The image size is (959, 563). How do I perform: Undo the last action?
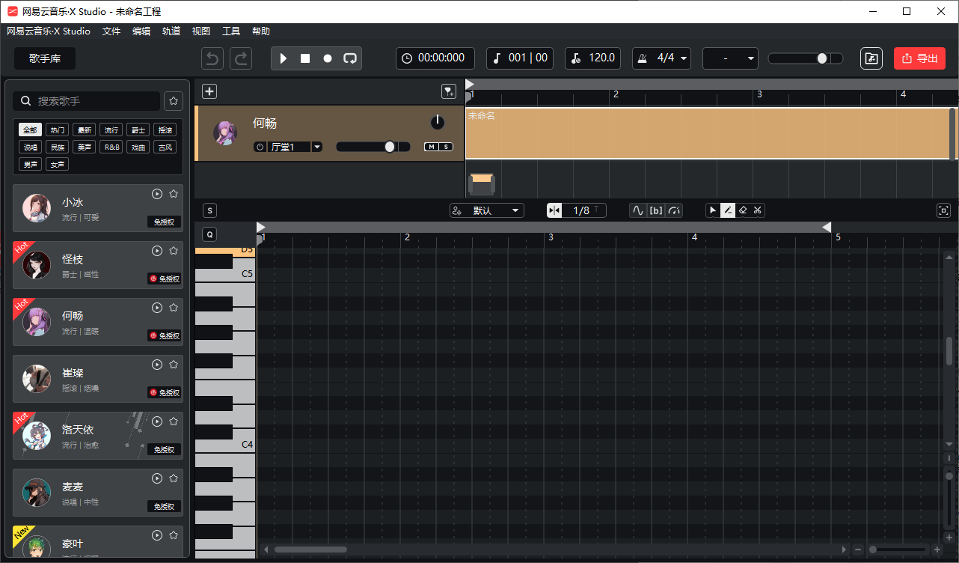pyautogui.click(x=213, y=58)
